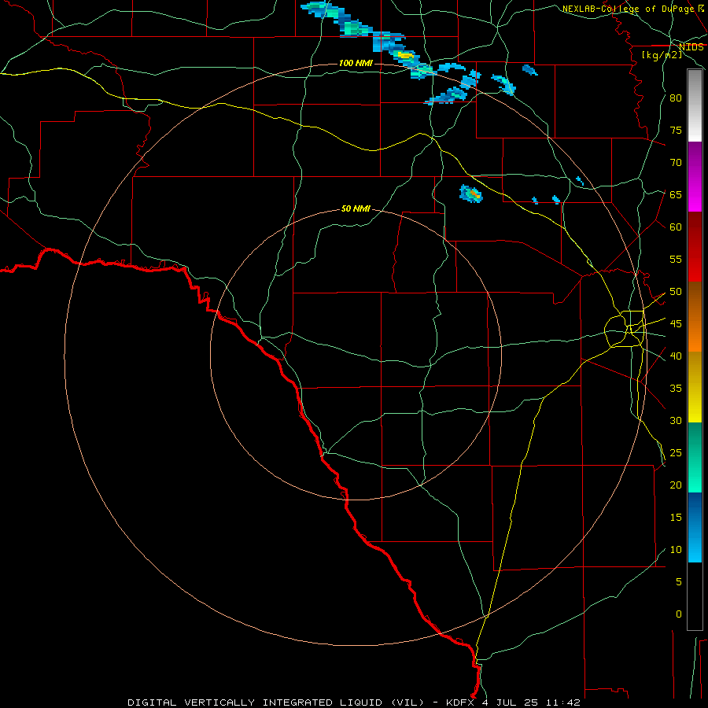Click the scale value "70"
Screen dimensions: 708x708
coord(676,163)
